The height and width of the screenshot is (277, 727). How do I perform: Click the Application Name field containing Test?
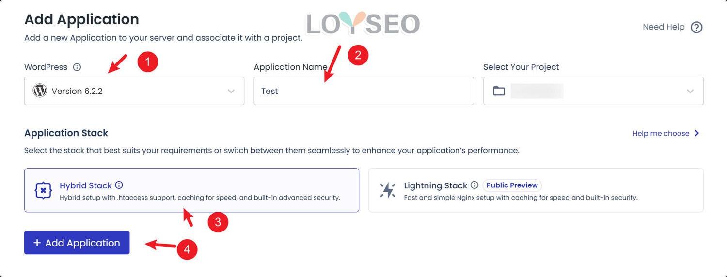pyautogui.click(x=363, y=91)
